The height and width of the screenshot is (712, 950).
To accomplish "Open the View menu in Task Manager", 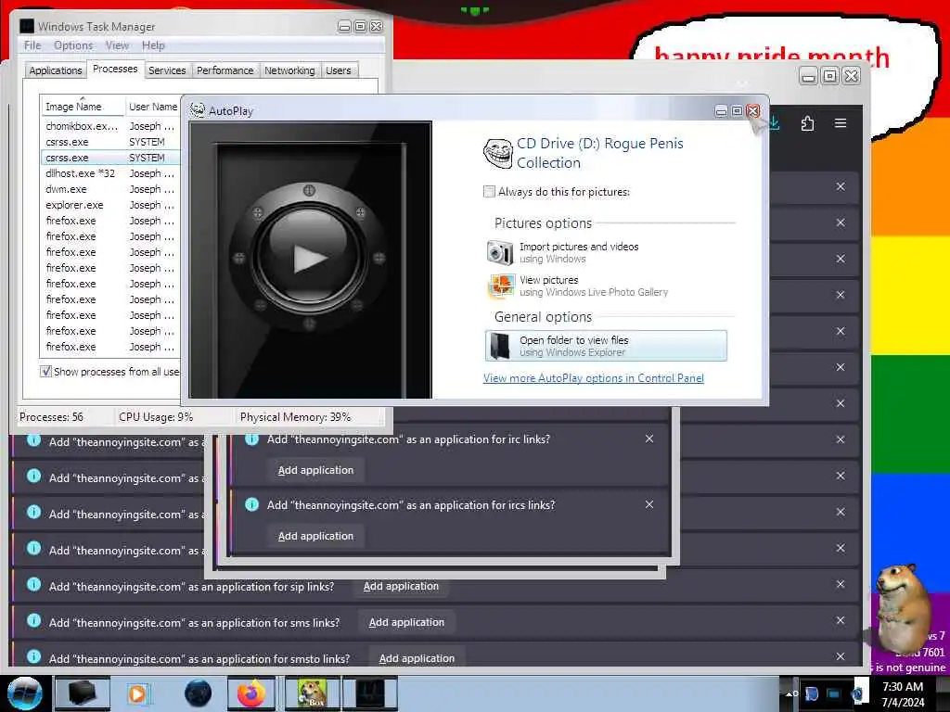I will click(x=117, y=45).
